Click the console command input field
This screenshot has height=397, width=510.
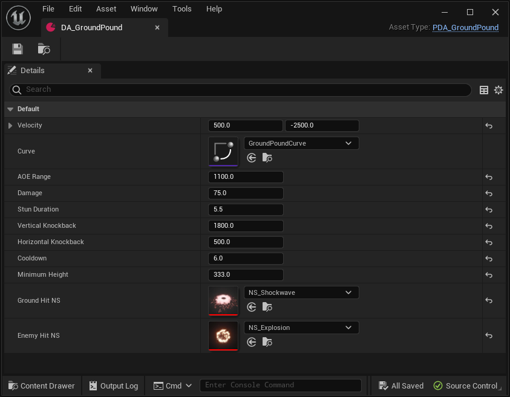coord(280,386)
